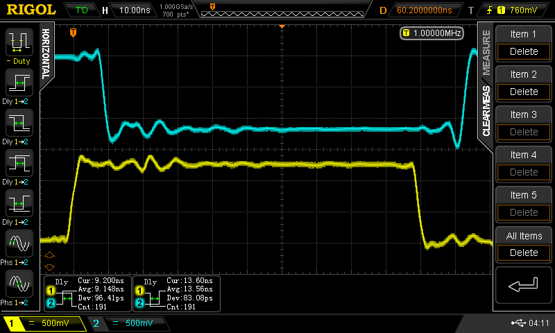Click the 04:11 clock display
This screenshot has height=333, width=555.
point(539,323)
